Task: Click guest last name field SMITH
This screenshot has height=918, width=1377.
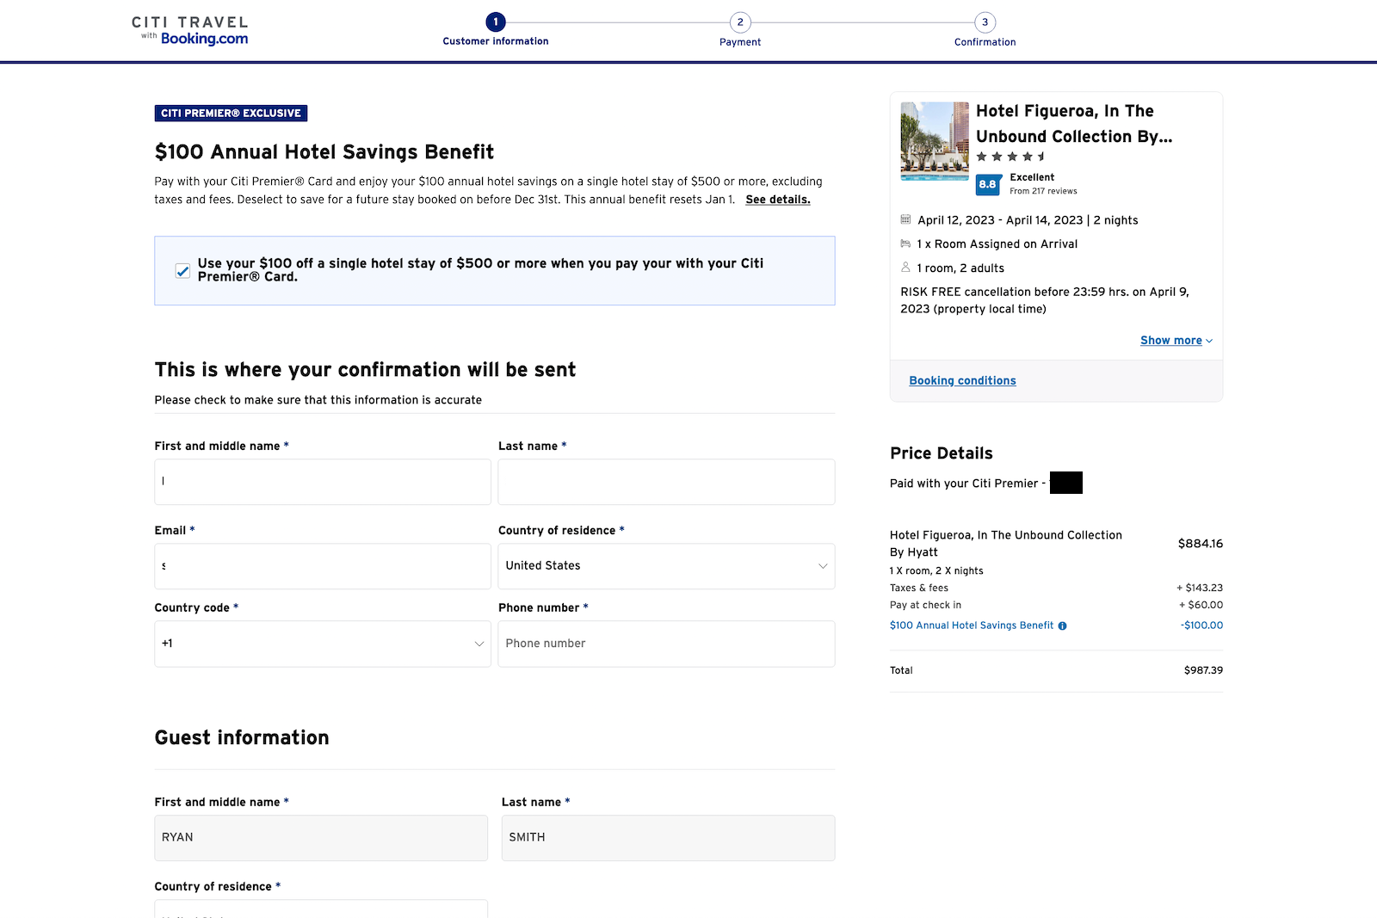Action: click(x=669, y=838)
